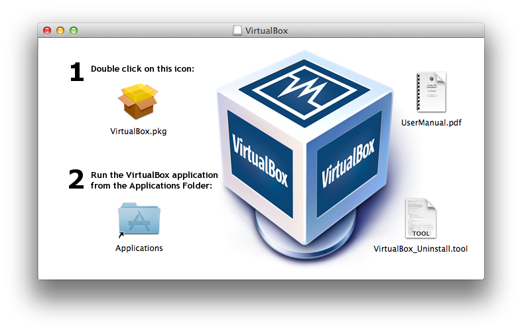The image size is (522, 332).
Task: Click the Applications folder name label
Action: pos(139,248)
